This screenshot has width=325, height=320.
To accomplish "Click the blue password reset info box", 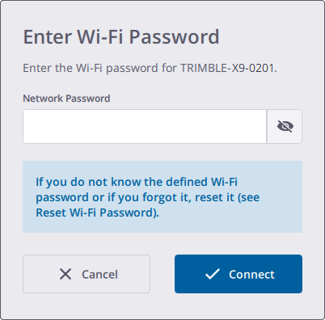I will (x=162, y=196).
